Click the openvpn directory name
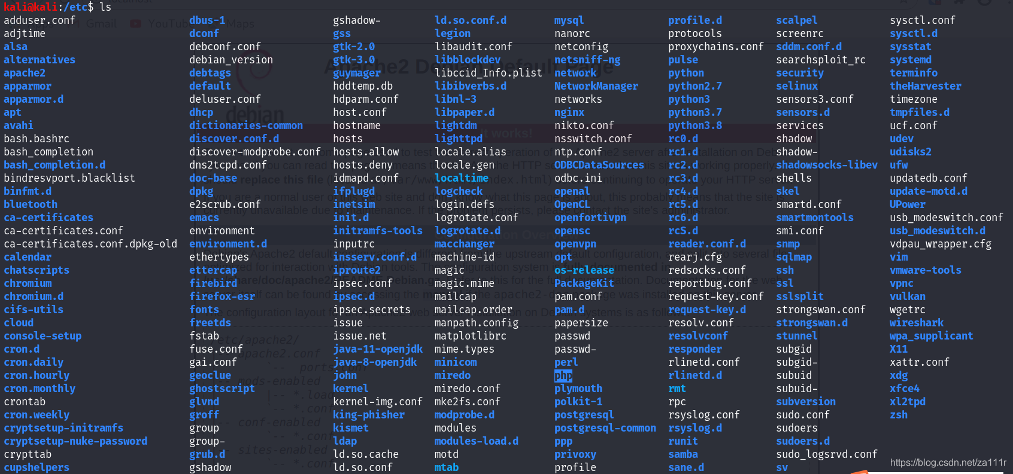Image resolution: width=1013 pixels, height=474 pixels. (575, 244)
